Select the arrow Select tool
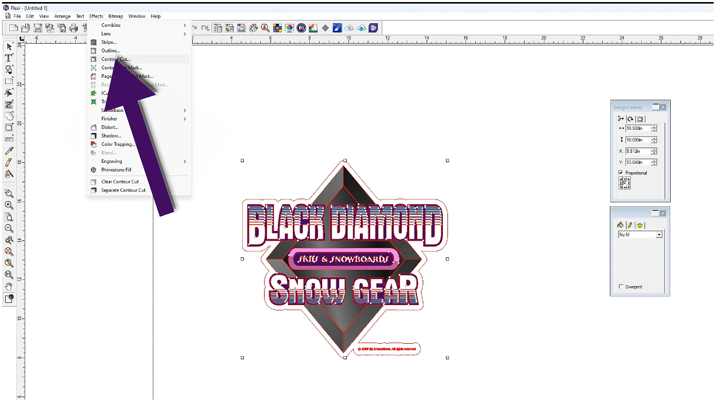The height and width of the screenshot is (400, 714). (x=9, y=46)
